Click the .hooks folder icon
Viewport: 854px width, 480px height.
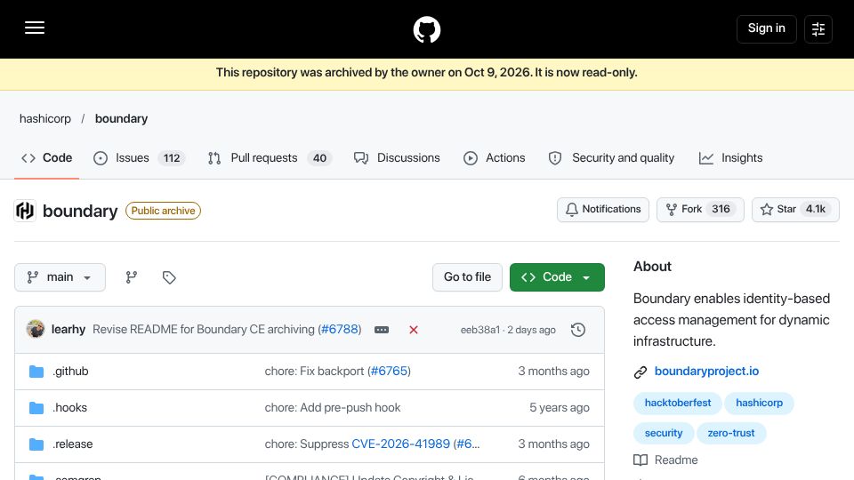[x=36, y=408]
